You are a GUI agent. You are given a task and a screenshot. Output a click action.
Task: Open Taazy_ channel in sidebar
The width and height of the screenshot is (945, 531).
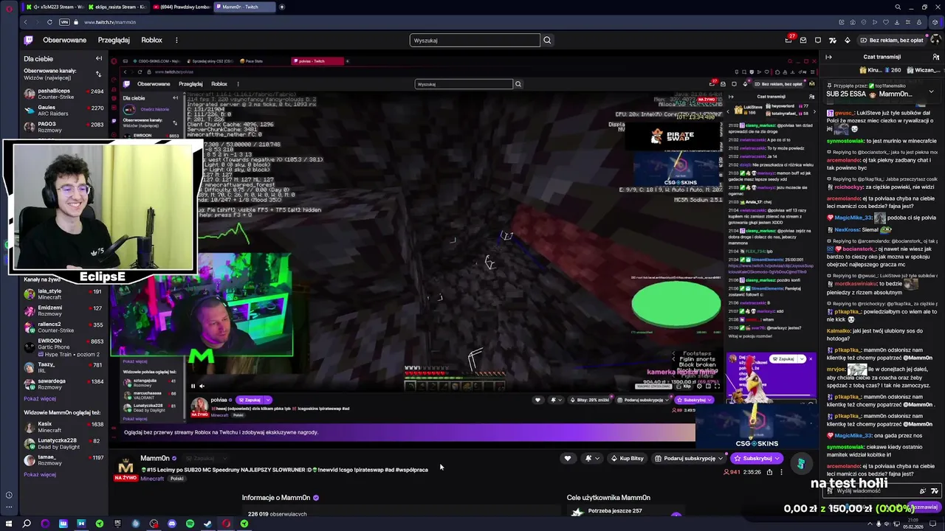63,367
